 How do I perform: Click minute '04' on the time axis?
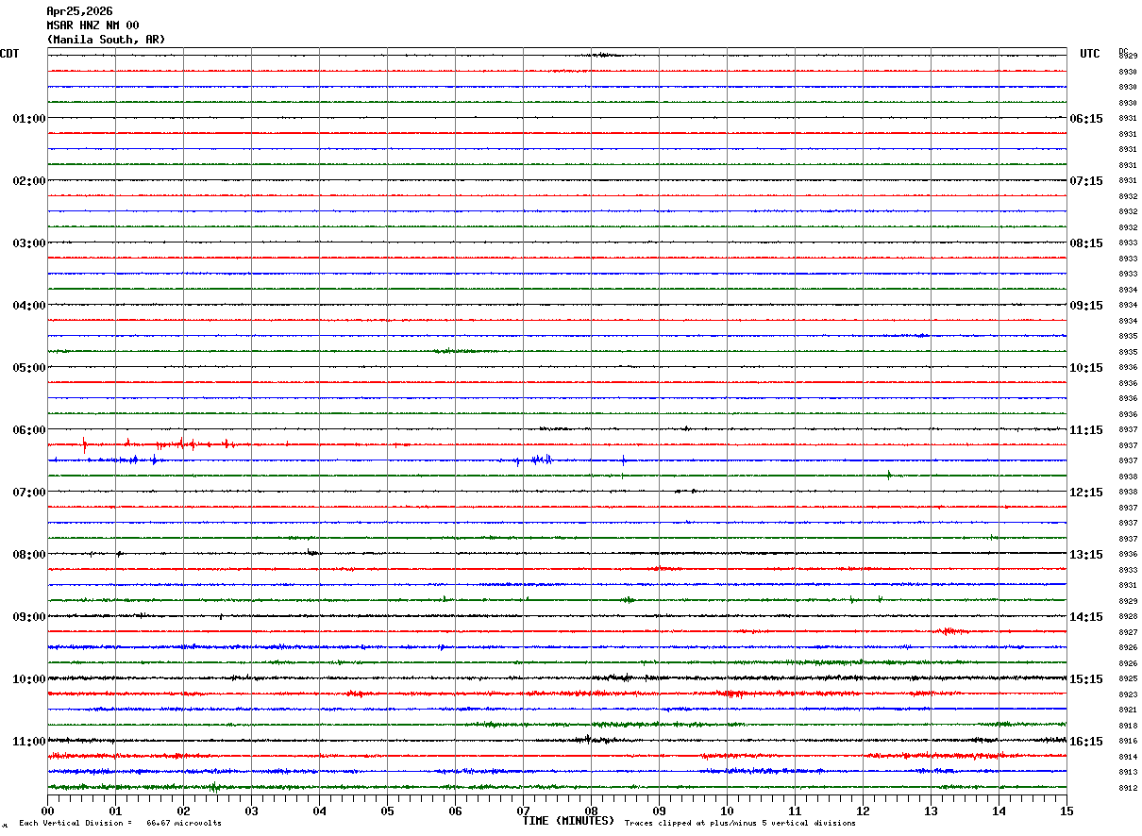click(x=319, y=811)
